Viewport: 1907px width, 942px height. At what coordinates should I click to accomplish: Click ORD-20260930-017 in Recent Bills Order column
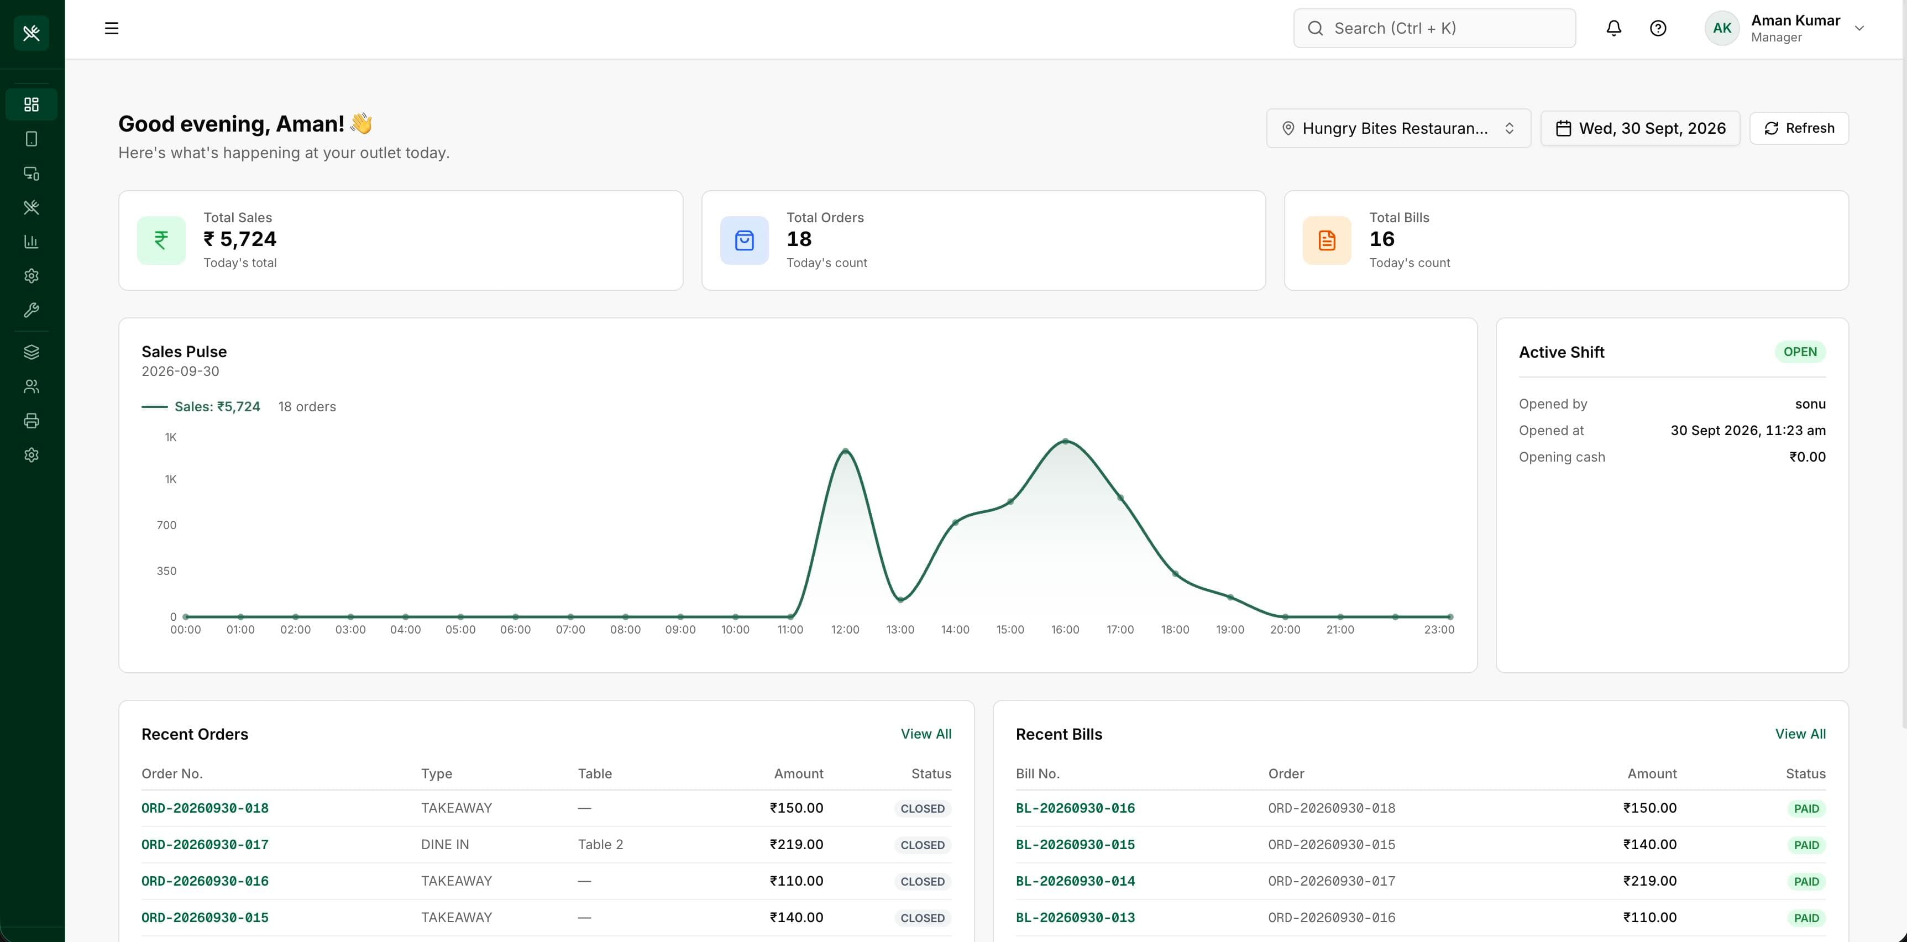tap(1331, 881)
